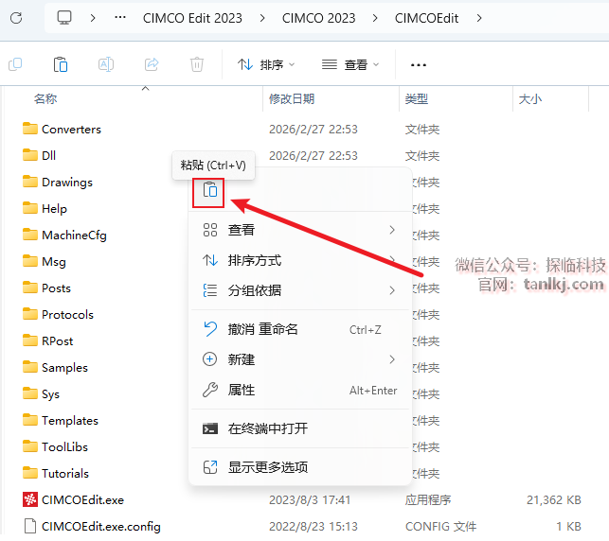Select the Posts folder icon
This screenshot has height=541, width=609.
[x=30, y=288]
